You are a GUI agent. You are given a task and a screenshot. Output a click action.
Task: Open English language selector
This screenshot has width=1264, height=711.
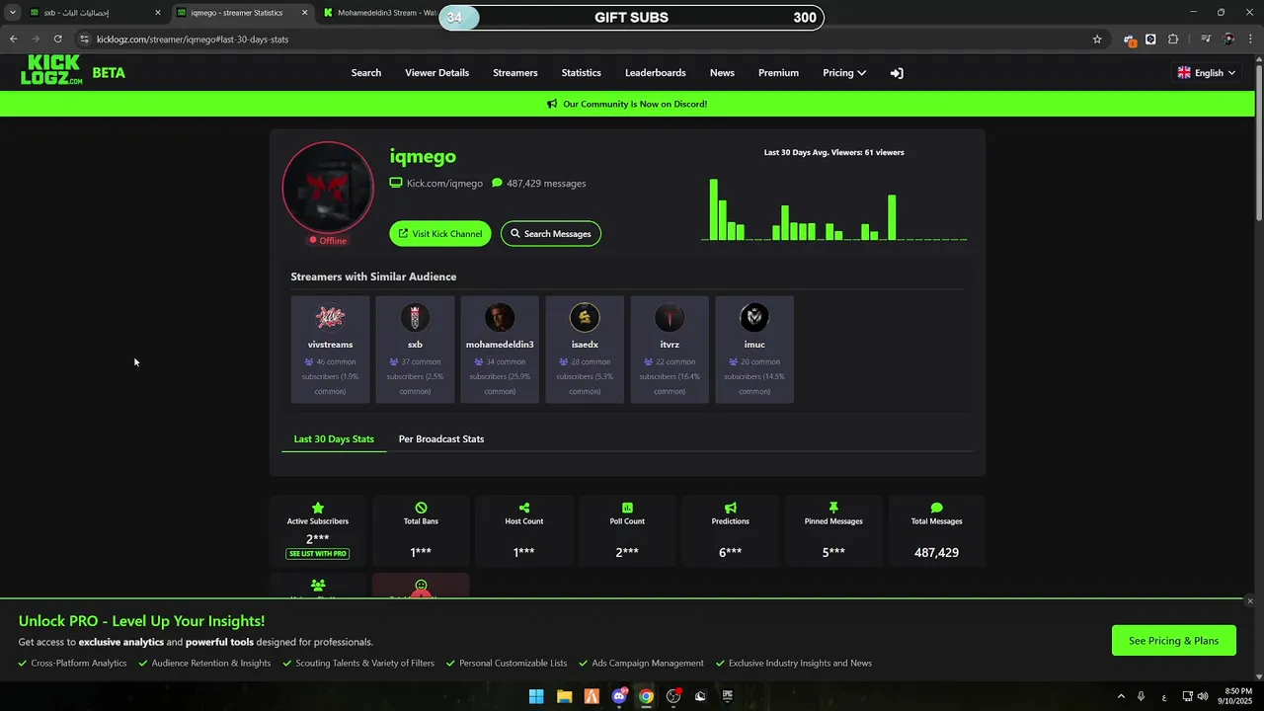tap(1207, 73)
